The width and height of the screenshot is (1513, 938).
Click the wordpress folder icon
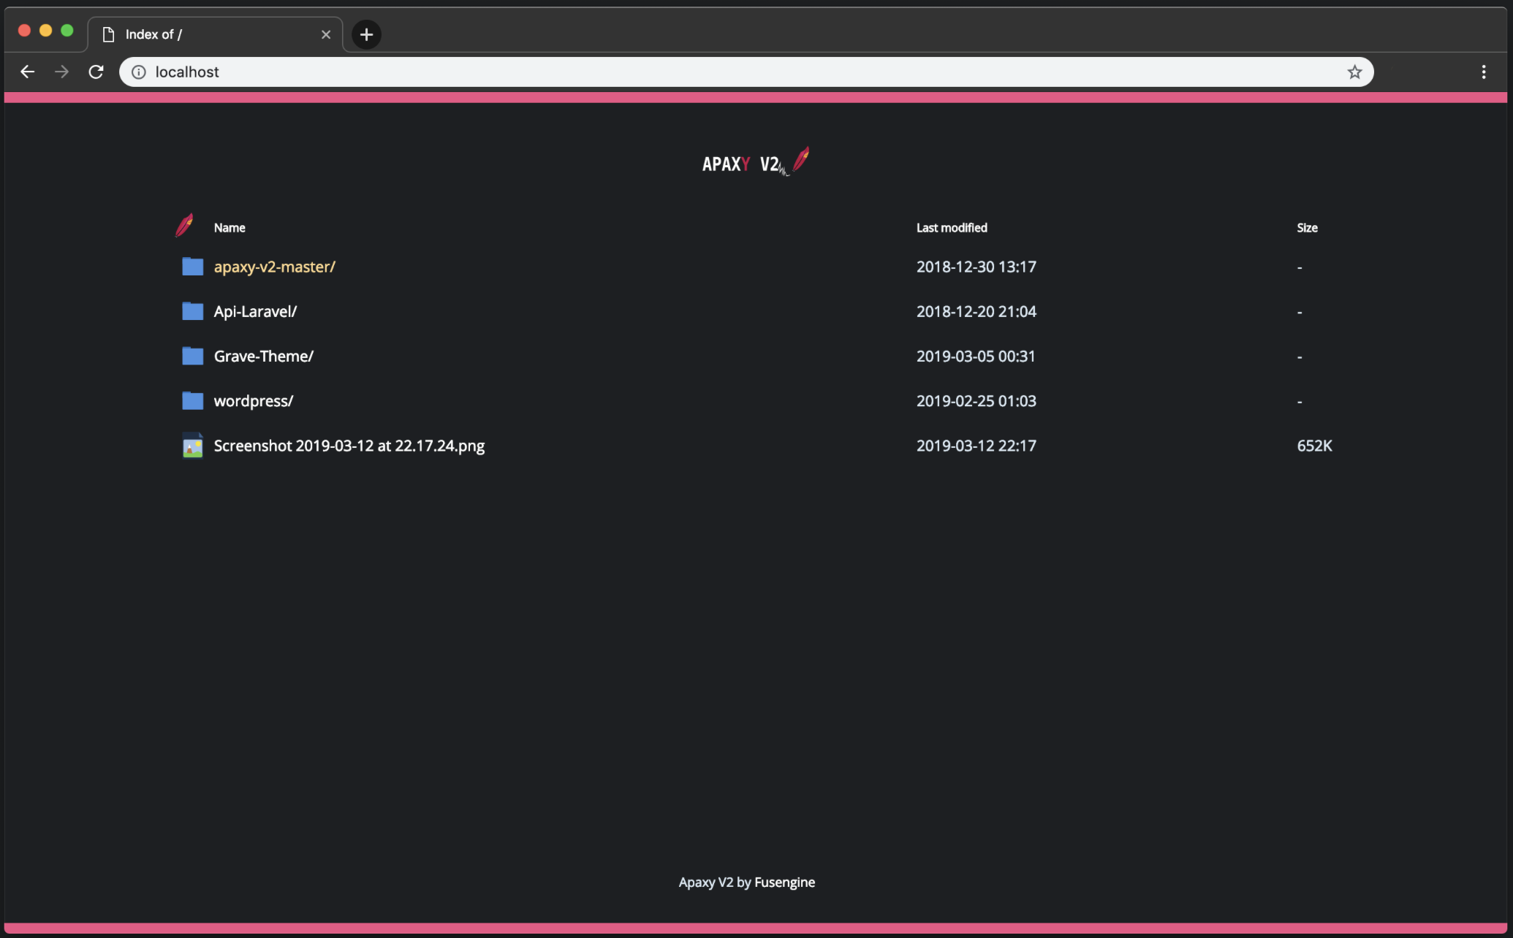192,400
